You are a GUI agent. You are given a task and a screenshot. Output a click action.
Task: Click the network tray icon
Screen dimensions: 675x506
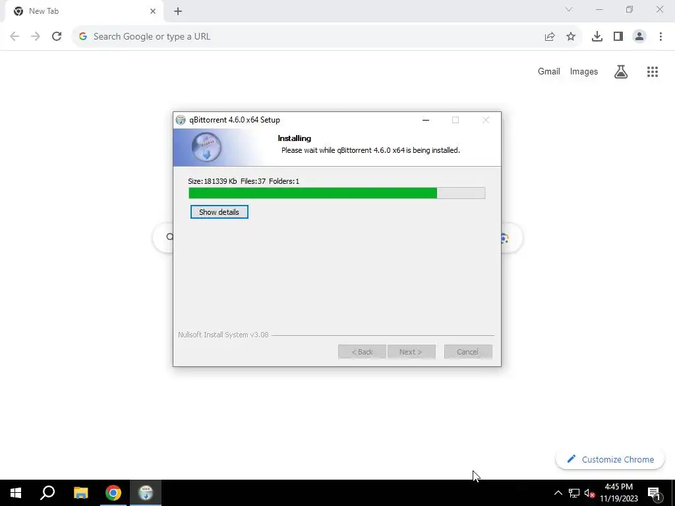click(574, 493)
